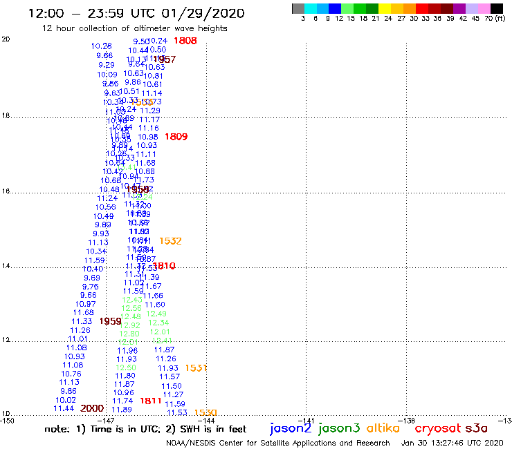Click the orange time stamp '1530'
This screenshot has width=512, height=449.
205,412
